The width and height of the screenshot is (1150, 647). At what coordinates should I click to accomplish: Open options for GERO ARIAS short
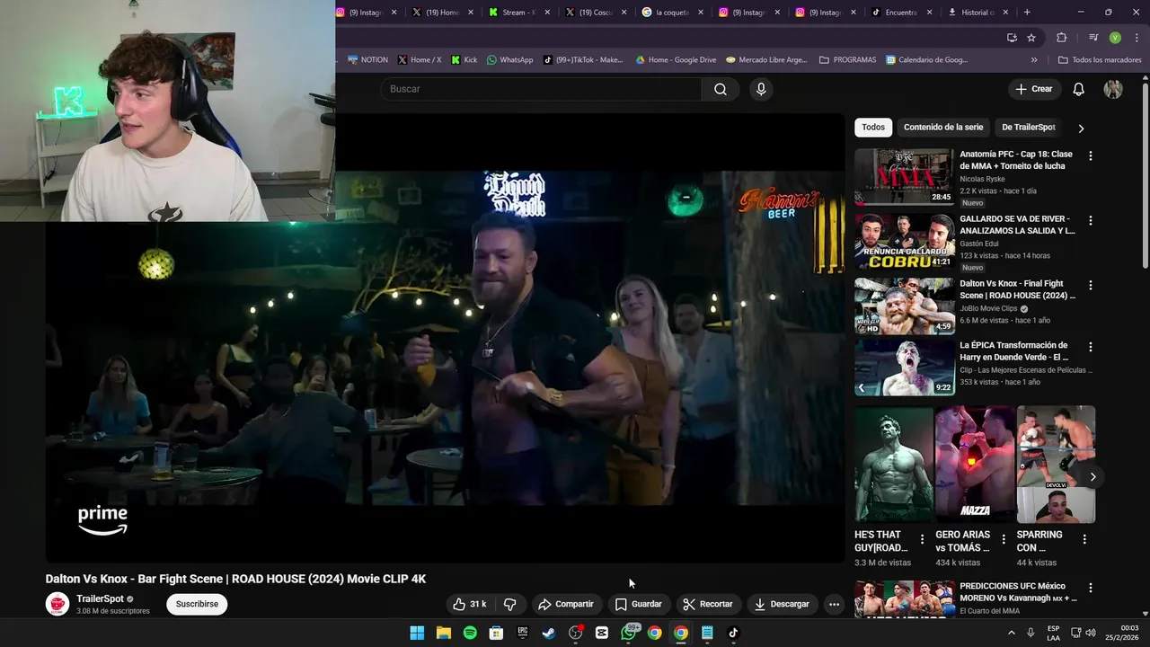pyautogui.click(x=1004, y=539)
